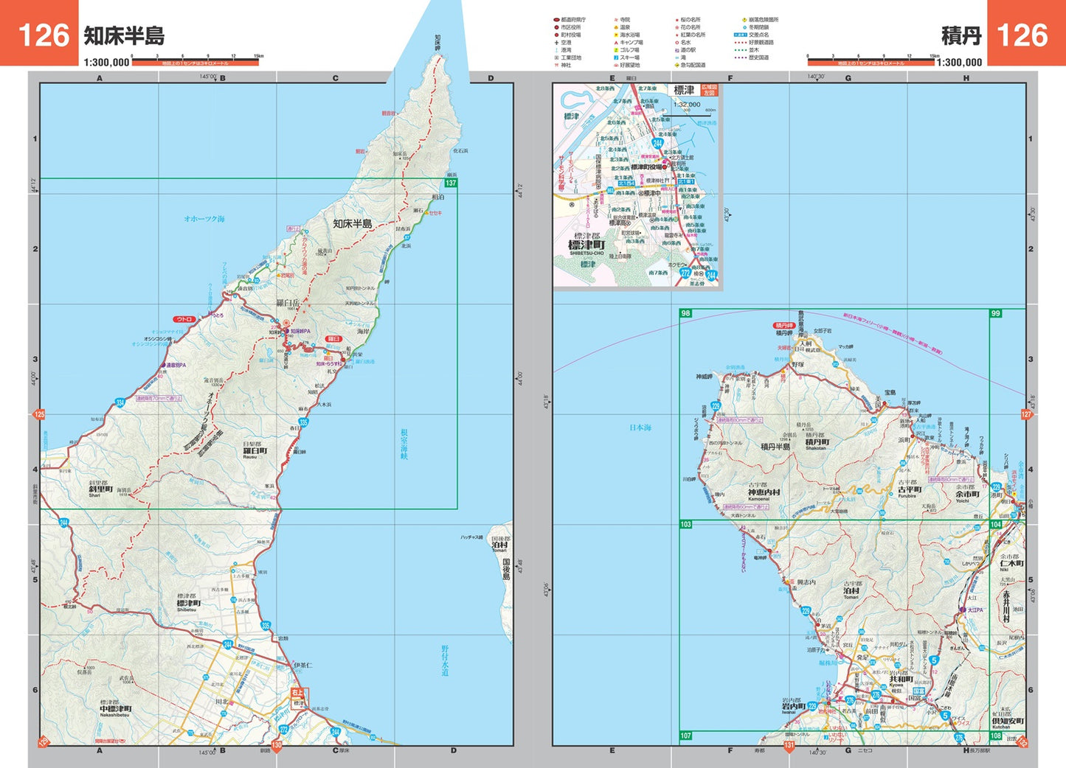Open page reference 137 green tag
Image resolution: width=1066 pixels, height=768 pixels.
tap(450, 183)
